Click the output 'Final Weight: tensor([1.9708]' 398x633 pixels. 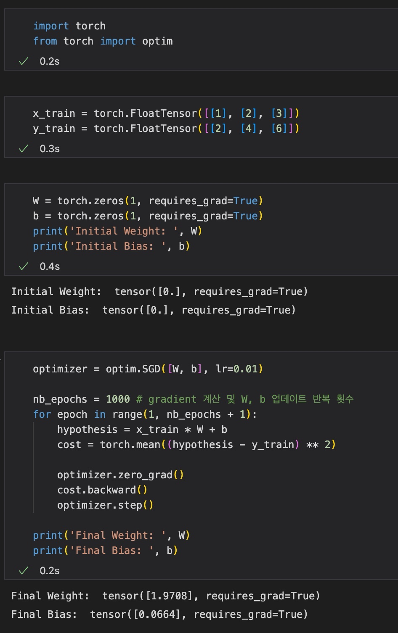[166, 596]
